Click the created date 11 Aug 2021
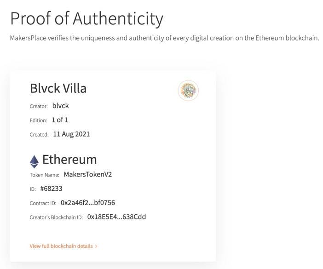The image size is (323, 269). [71, 134]
